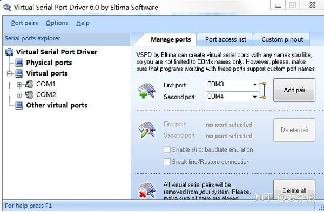Image resolution: width=324 pixels, height=212 pixels.
Task: Click the Virtual ports monitor icon
Action: [19, 73]
